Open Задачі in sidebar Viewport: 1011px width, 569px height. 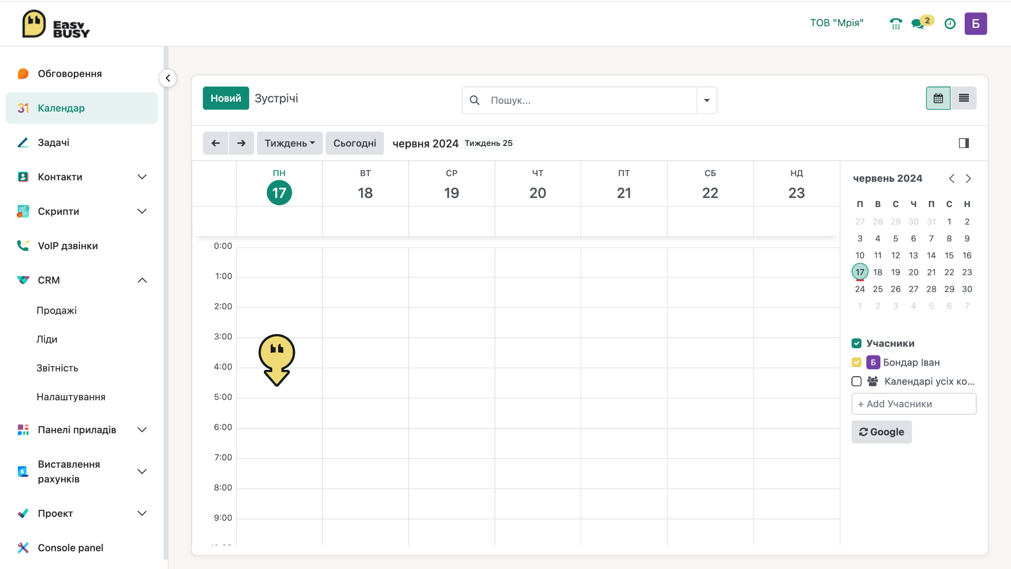[x=82, y=143]
